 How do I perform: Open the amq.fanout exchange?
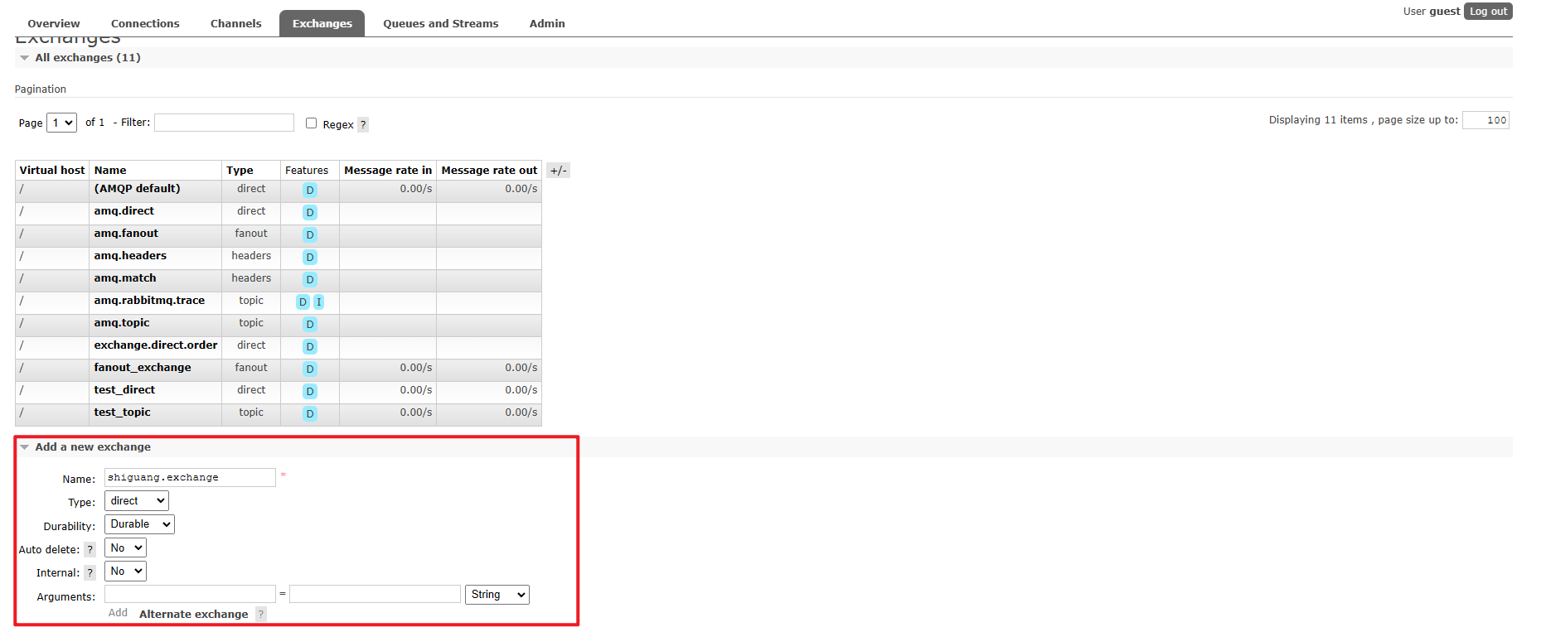(126, 234)
